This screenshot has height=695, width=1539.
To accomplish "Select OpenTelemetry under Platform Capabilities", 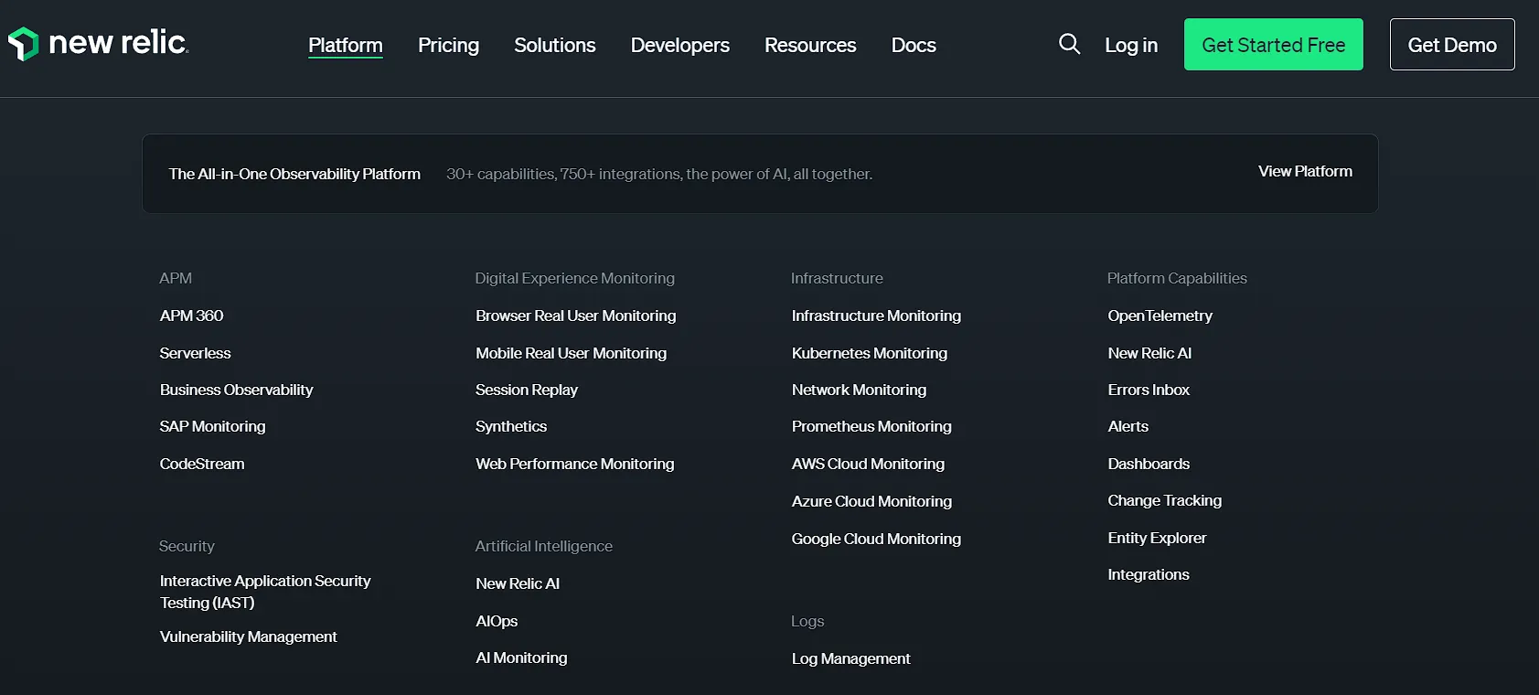I will coord(1160,315).
